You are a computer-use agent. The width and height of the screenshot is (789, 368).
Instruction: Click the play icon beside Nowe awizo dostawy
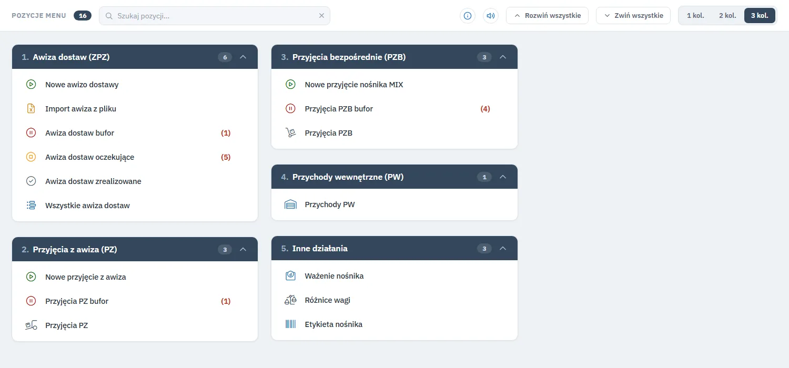31,85
